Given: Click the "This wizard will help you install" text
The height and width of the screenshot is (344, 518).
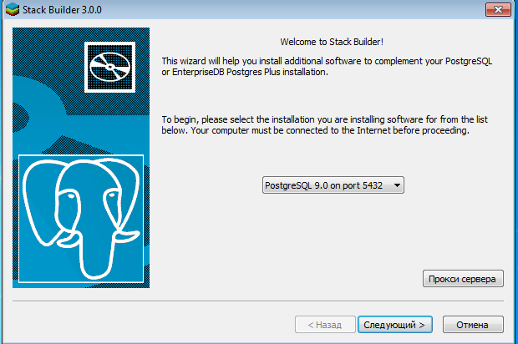Looking at the screenshot, I should pos(327,66).
